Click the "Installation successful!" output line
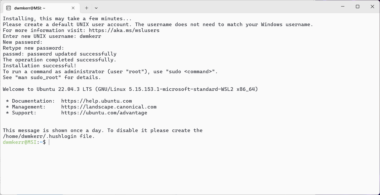This screenshot has height=195, width=380. (39, 66)
